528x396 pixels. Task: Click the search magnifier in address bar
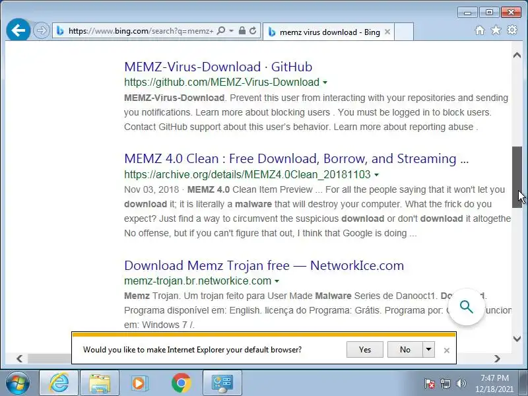[221, 31]
